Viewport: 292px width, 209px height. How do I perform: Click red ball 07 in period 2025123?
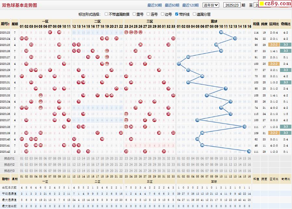[x=50, y=32]
